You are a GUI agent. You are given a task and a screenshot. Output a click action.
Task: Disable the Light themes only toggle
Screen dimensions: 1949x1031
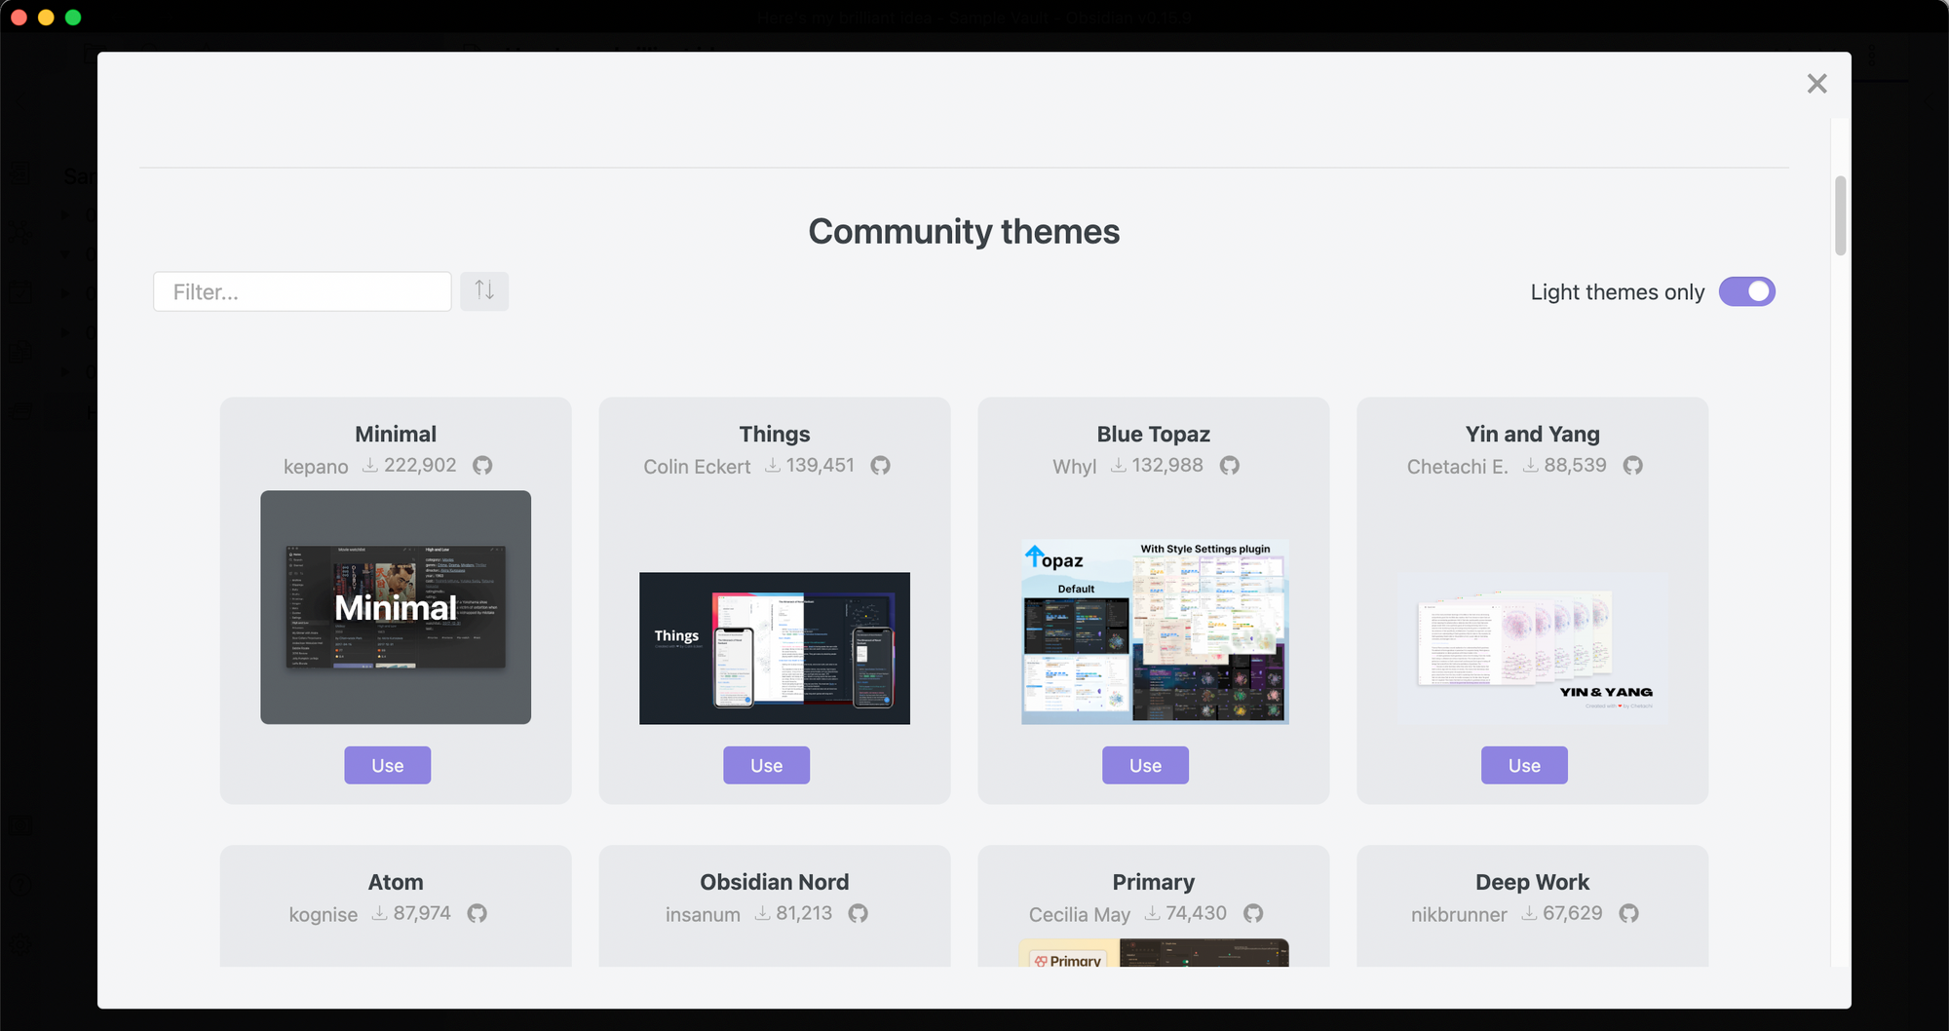click(x=1746, y=291)
